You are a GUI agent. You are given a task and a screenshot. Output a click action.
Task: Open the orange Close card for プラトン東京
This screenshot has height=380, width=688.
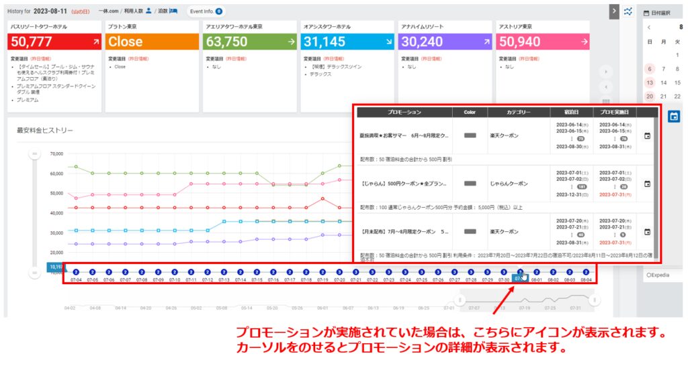pos(151,42)
